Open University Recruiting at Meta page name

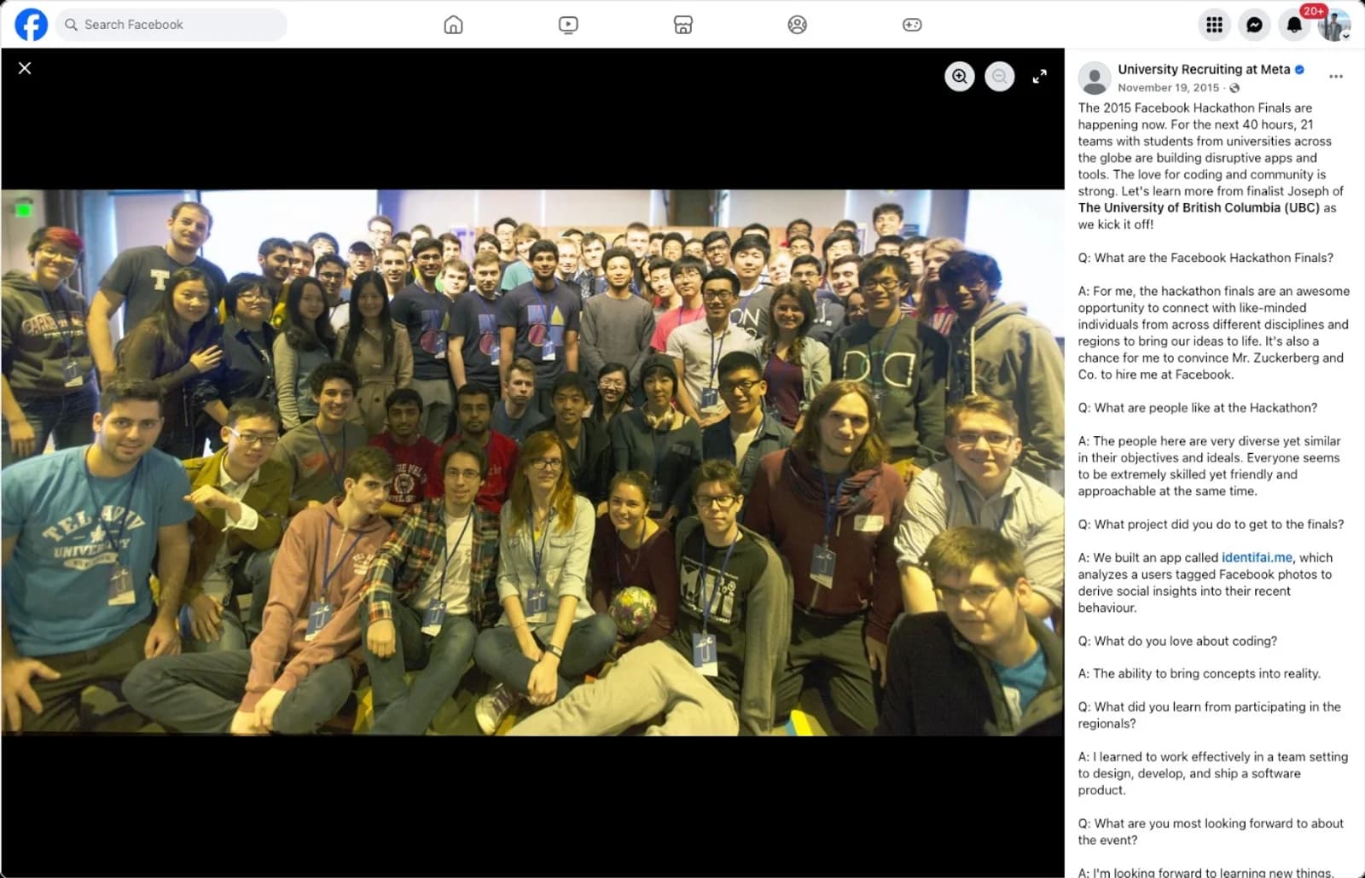click(1204, 70)
